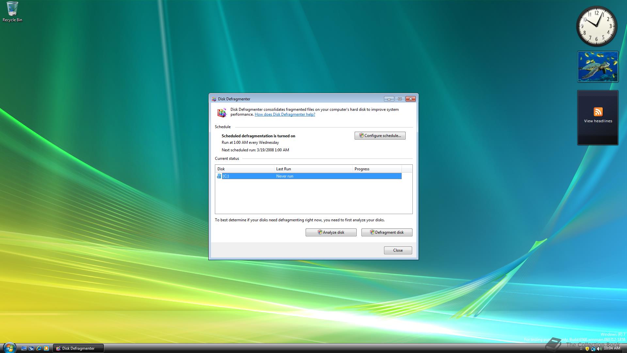Click View headlines in feed gadget

598,121
